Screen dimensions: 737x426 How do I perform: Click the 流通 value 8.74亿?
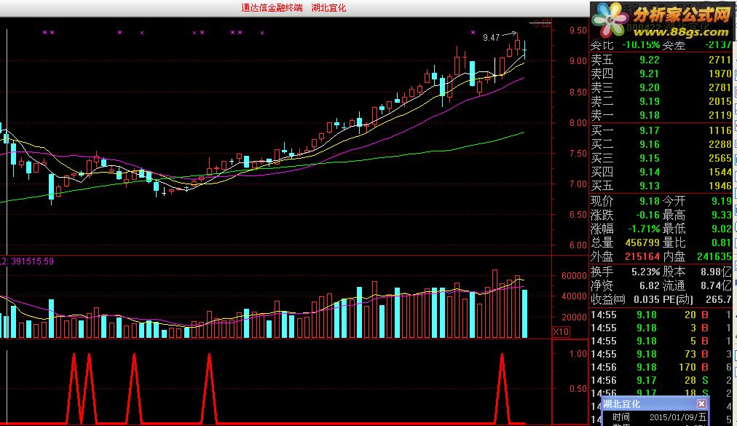click(x=717, y=286)
